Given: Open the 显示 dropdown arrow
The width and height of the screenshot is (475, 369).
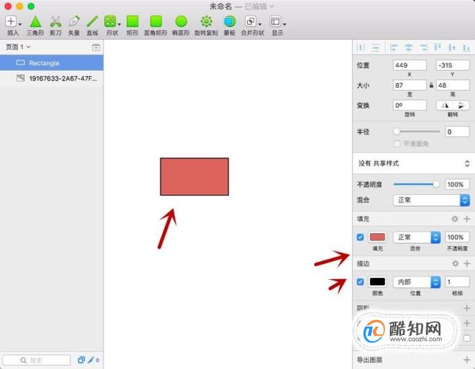Looking at the screenshot, I should [x=284, y=24].
